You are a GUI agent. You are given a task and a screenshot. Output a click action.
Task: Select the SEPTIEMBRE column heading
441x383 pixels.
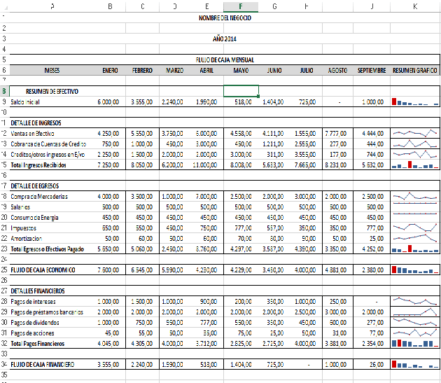372,70
